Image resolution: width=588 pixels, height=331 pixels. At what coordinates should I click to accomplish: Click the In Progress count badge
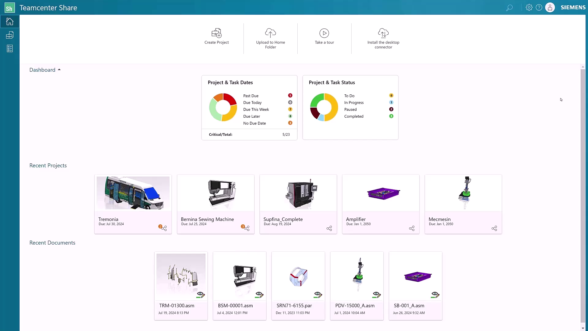pyautogui.click(x=391, y=102)
